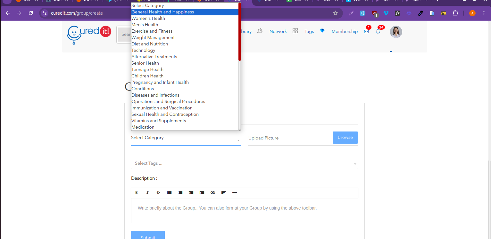
Task: Click the Browse button for picture upload
Action: 345,138
